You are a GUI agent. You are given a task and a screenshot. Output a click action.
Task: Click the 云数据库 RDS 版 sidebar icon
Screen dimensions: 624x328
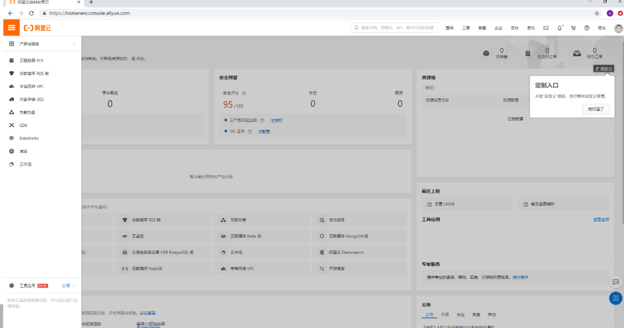(x=12, y=73)
